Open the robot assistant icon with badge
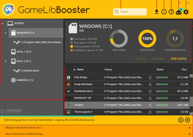The height and width of the screenshot is (137, 193). 179,12
